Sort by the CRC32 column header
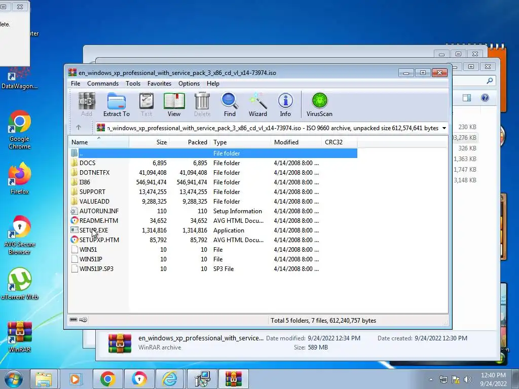 pos(339,142)
